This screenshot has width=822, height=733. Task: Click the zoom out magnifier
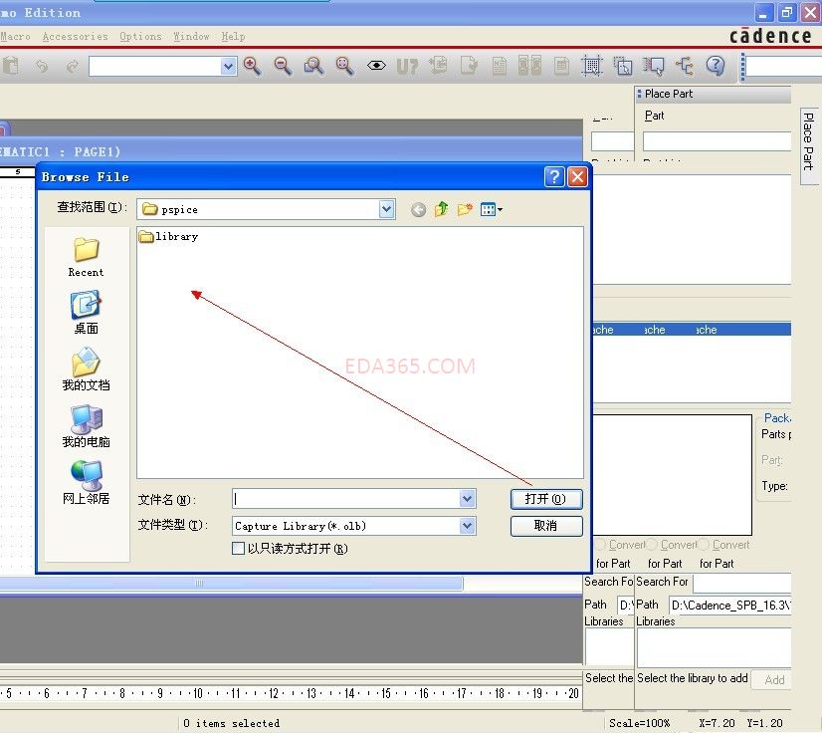[283, 66]
